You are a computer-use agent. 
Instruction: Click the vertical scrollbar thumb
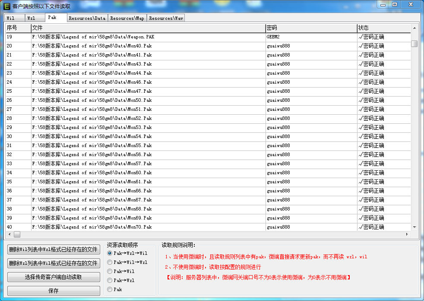[x=414, y=44]
